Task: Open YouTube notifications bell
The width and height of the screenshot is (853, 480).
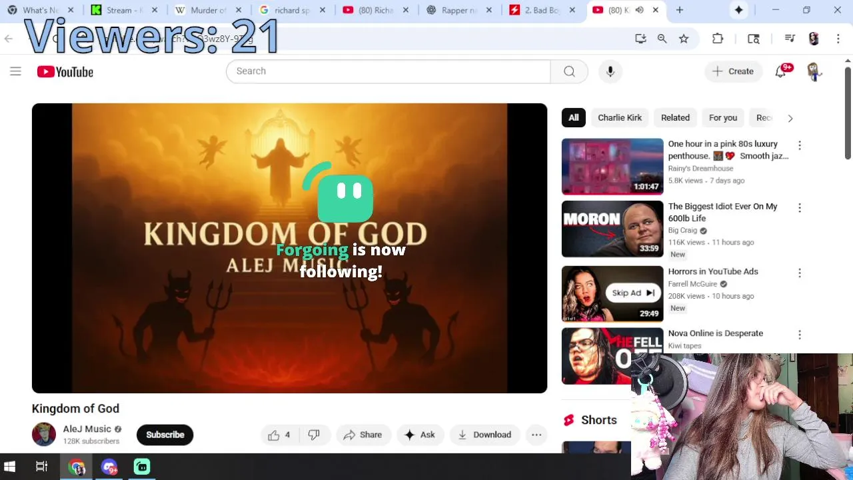Action: coord(781,71)
